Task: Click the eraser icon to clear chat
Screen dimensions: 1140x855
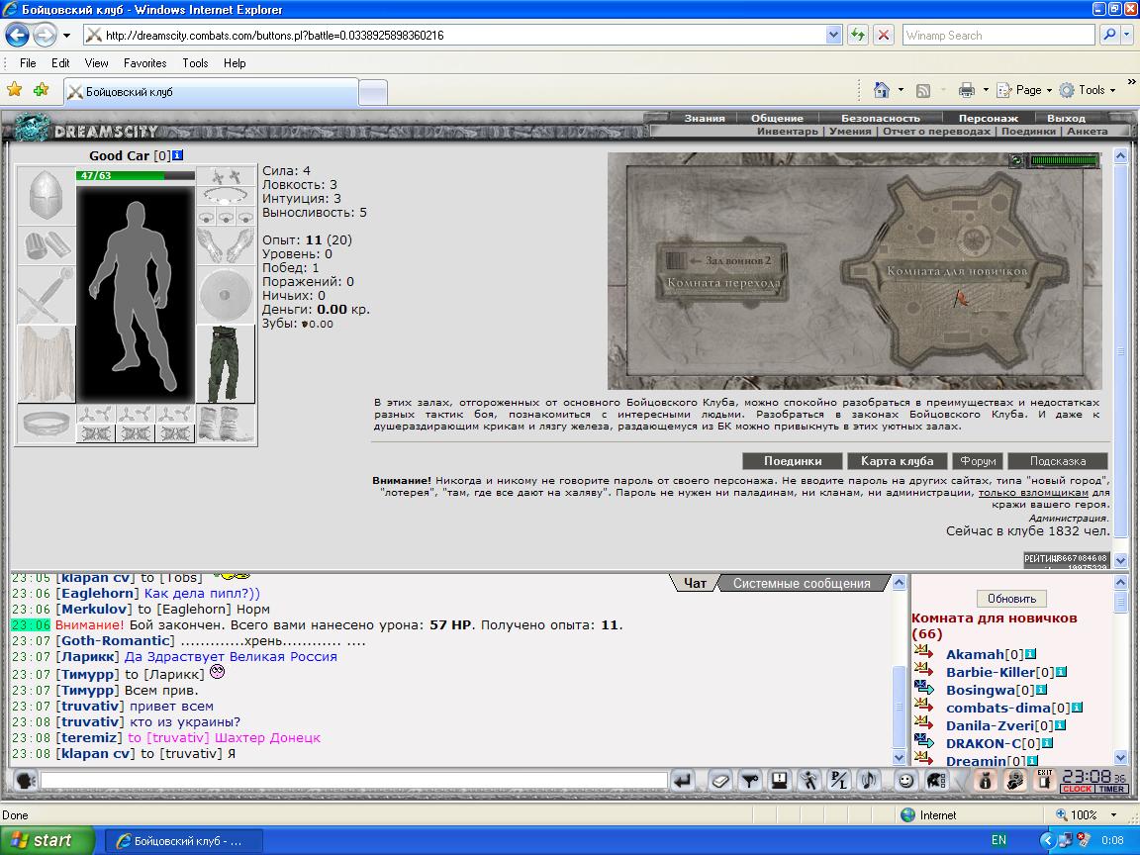Action: (x=719, y=781)
